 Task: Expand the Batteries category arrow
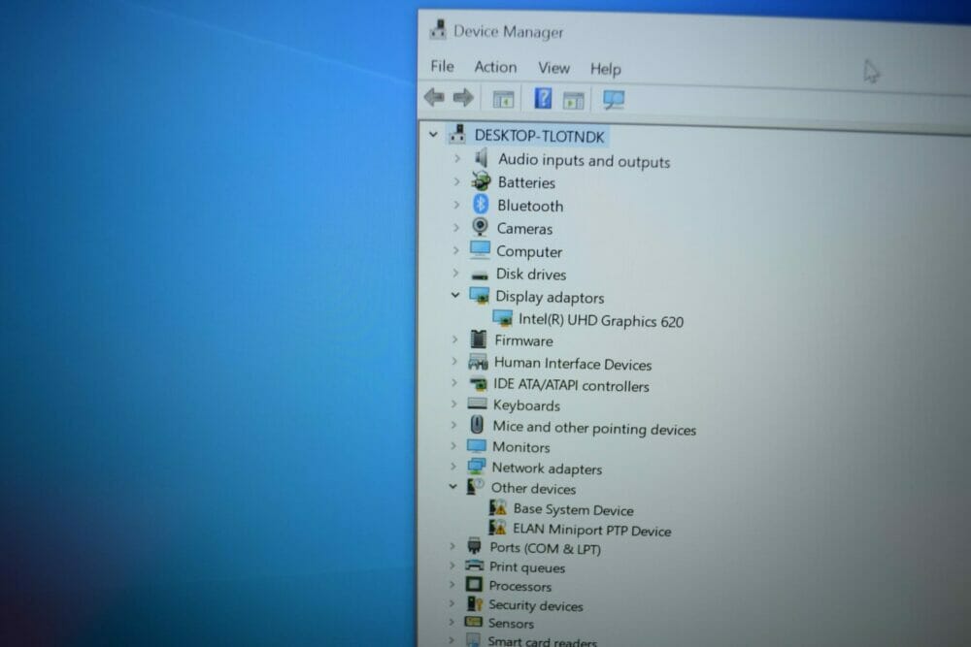tap(457, 181)
